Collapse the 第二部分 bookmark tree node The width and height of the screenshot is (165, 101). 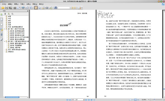click(4, 41)
